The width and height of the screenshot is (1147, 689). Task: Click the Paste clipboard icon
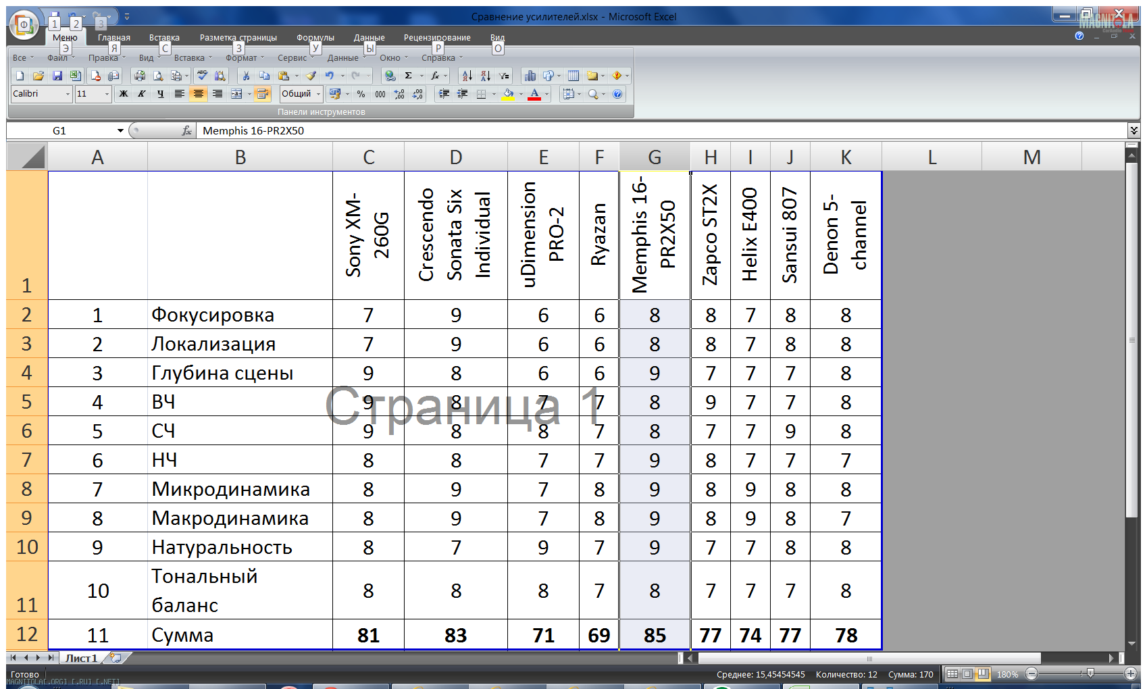(284, 76)
